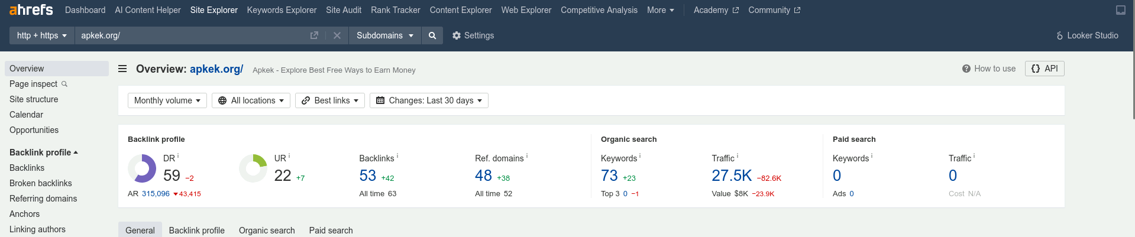Click AR value 315,096
Viewport: 1135px width, 237px height.
[x=156, y=194]
